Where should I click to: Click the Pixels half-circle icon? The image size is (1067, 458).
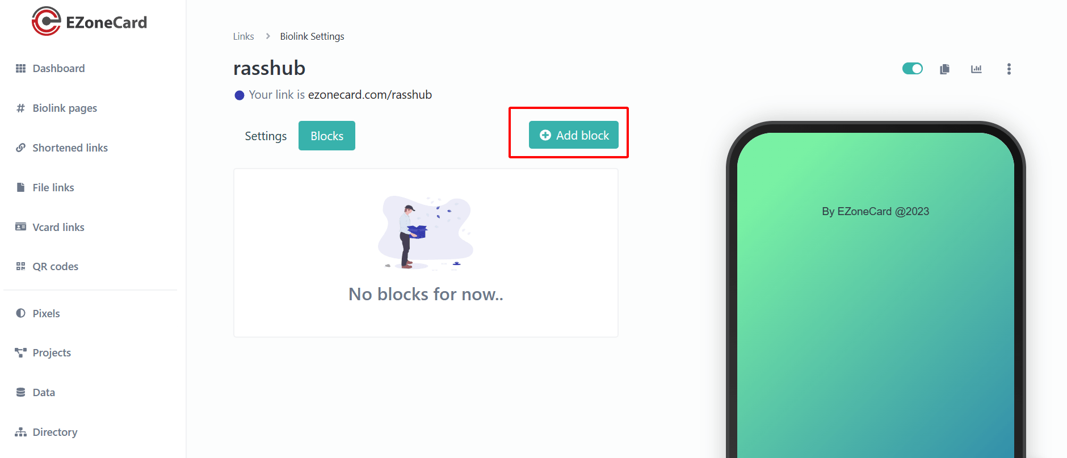[x=20, y=313]
